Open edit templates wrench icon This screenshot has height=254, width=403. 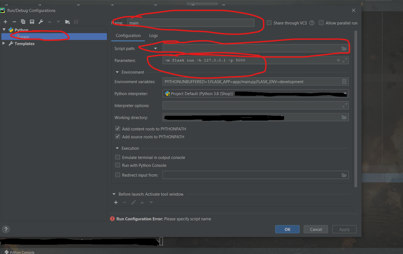pyautogui.click(x=41, y=22)
